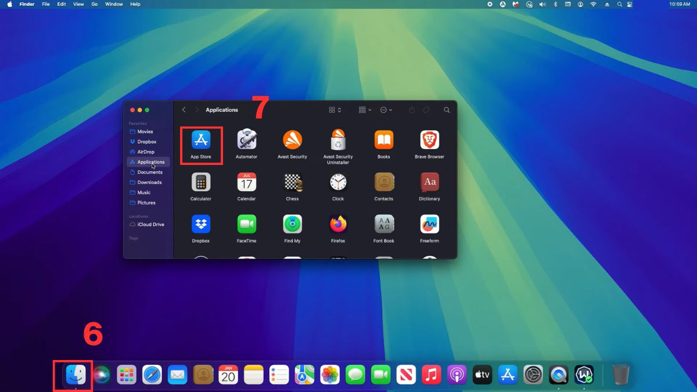Open the group-by options dropdown

365,110
